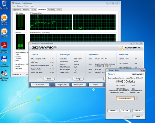Click the 'SM2.0 Graphics Tests:' label

(38, 59)
